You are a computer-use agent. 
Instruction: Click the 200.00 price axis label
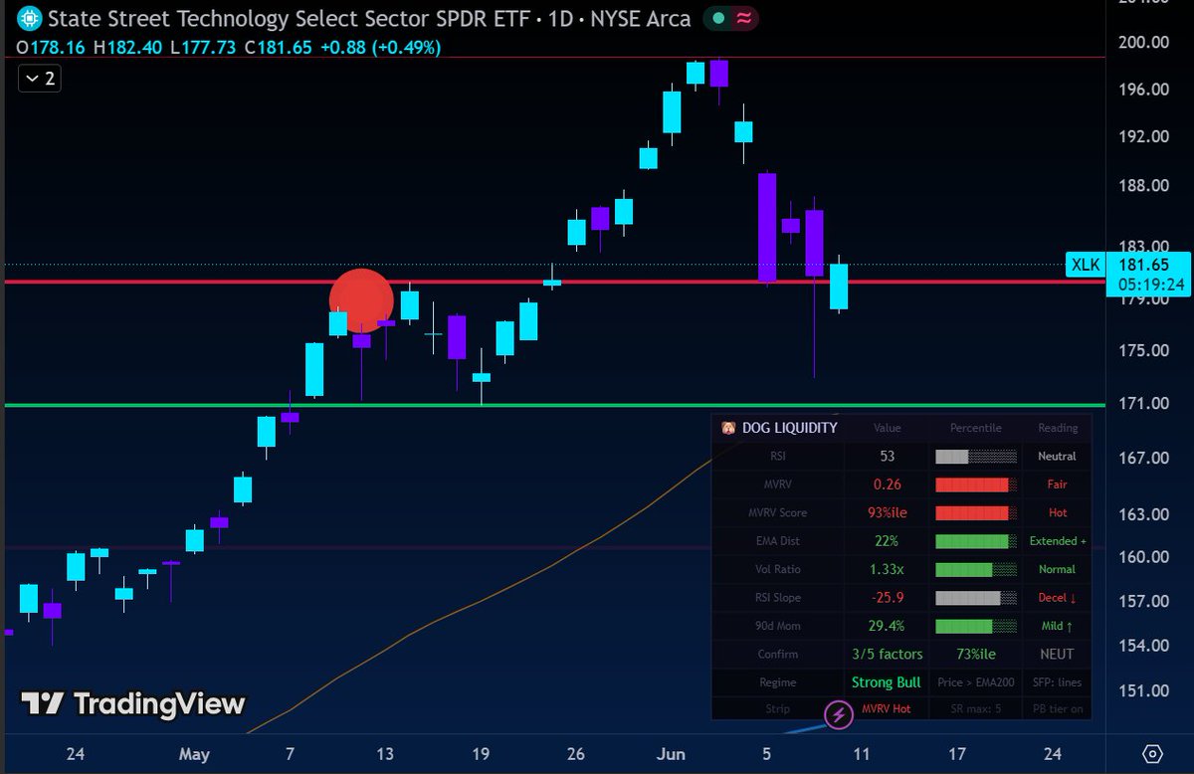pyautogui.click(x=1142, y=42)
